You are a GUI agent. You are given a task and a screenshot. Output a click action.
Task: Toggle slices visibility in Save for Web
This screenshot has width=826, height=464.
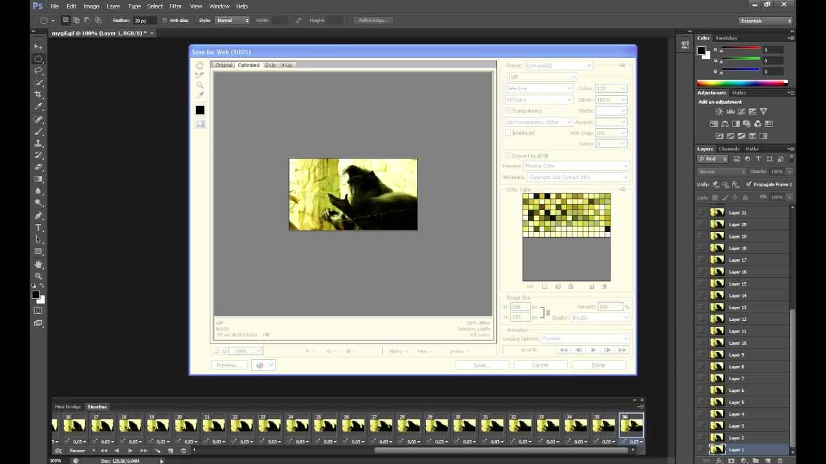click(x=200, y=124)
